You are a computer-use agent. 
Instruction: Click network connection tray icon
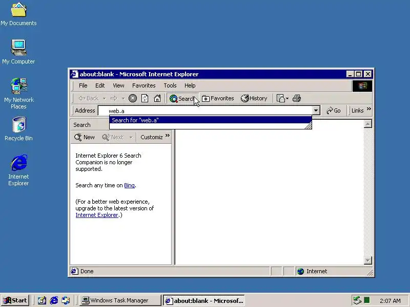[357, 300]
